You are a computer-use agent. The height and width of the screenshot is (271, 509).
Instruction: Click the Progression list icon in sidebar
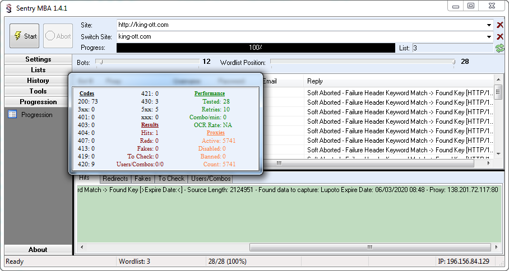coord(12,115)
